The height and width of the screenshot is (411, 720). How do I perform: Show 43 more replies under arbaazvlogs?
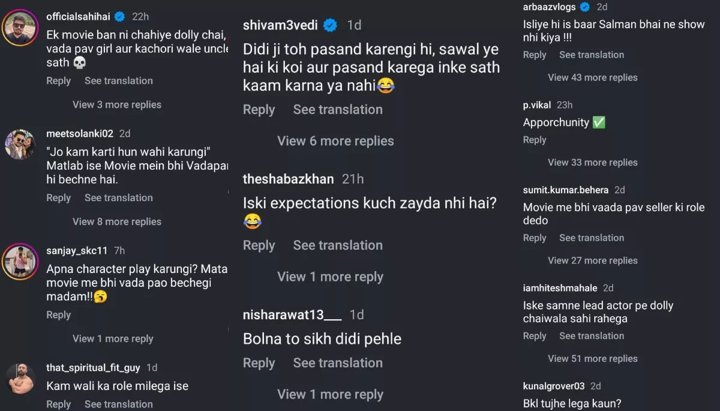pyautogui.click(x=592, y=77)
